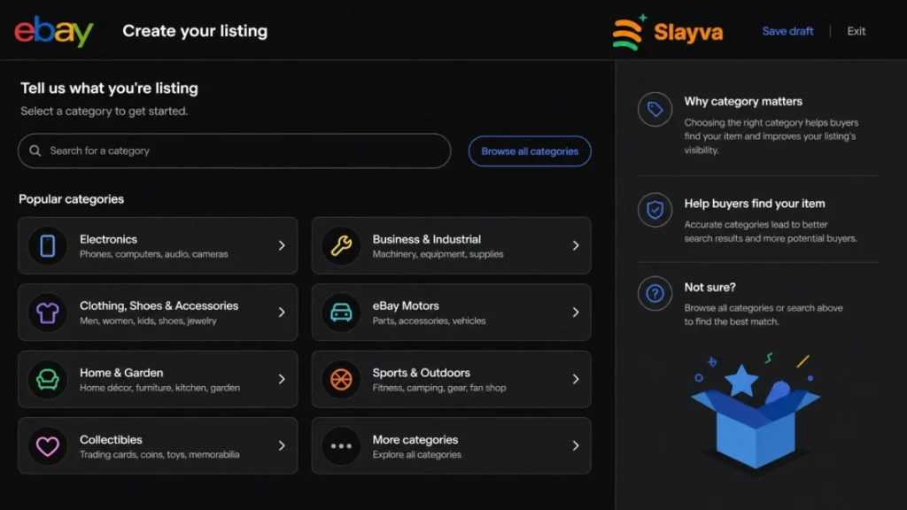Expand the Clothing, Shoes & Accessories chevron

pos(282,313)
